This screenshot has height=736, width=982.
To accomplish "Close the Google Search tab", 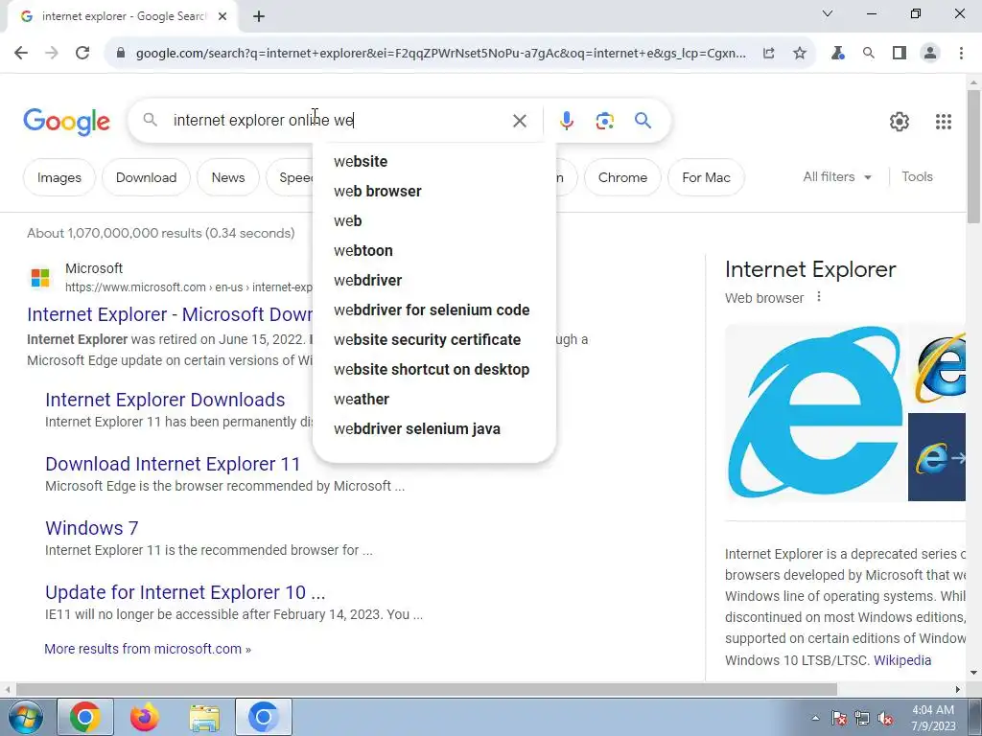I will click(x=222, y=17).
